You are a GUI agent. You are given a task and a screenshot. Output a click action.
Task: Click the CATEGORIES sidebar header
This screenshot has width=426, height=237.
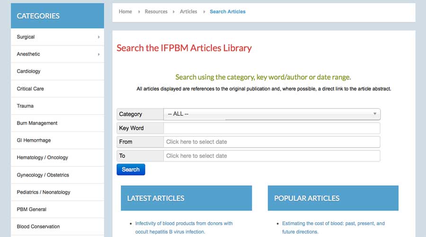[x=57, y=16]
